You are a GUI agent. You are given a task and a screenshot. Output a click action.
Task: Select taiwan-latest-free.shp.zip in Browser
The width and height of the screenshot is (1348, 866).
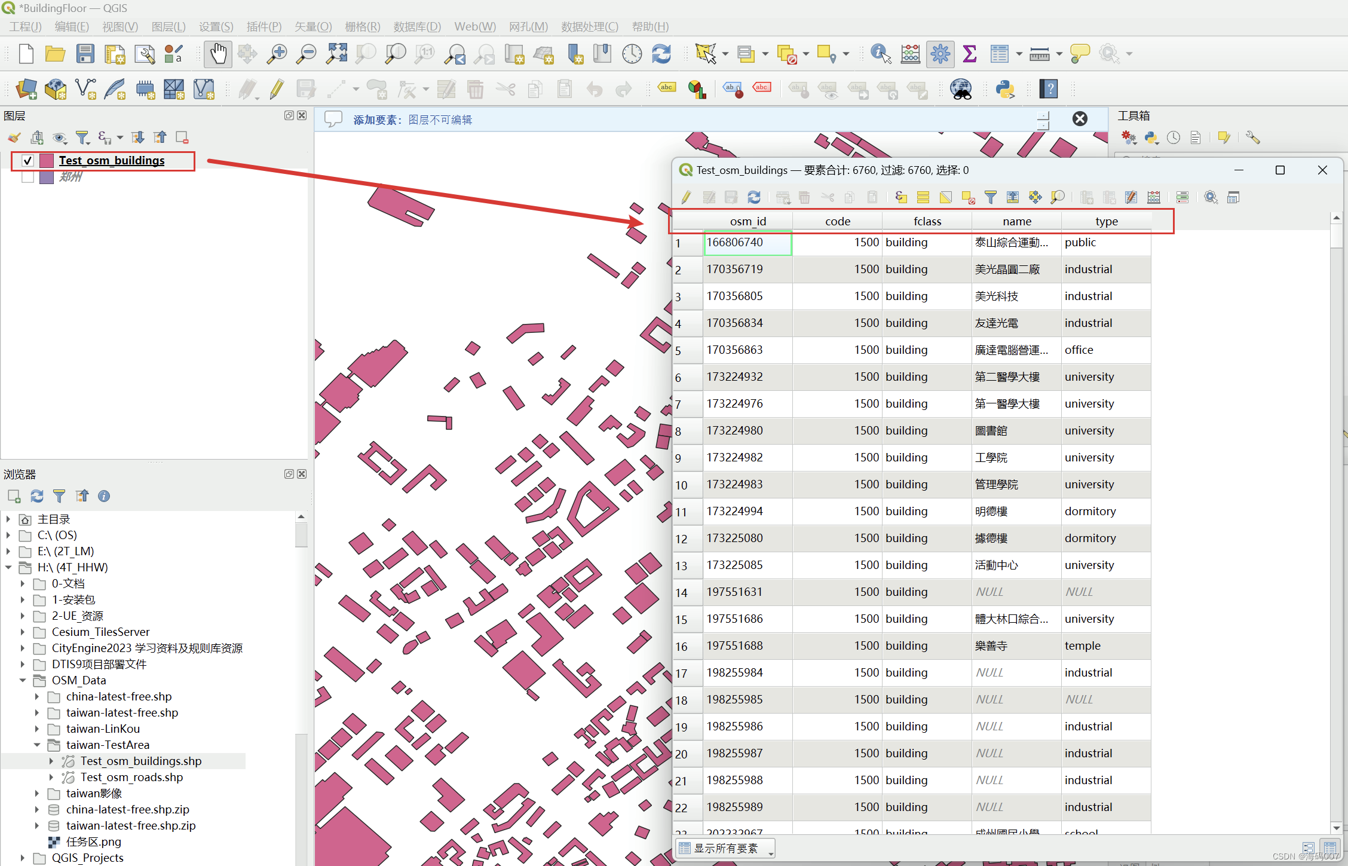pyautogui.click(x=131, y=825)
